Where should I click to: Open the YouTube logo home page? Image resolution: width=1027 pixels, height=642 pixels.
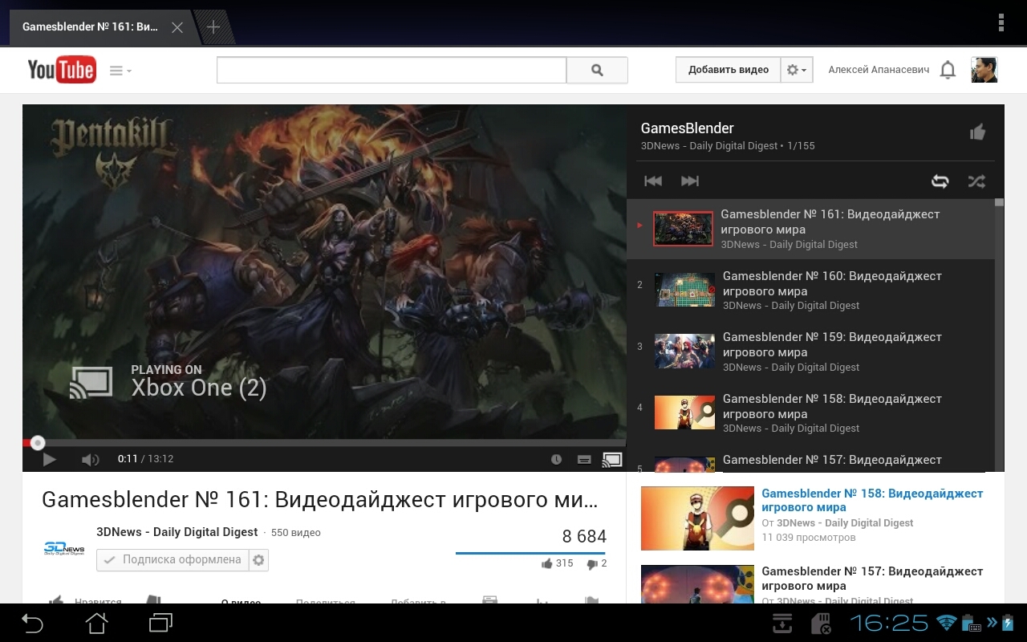coord(62,70)
